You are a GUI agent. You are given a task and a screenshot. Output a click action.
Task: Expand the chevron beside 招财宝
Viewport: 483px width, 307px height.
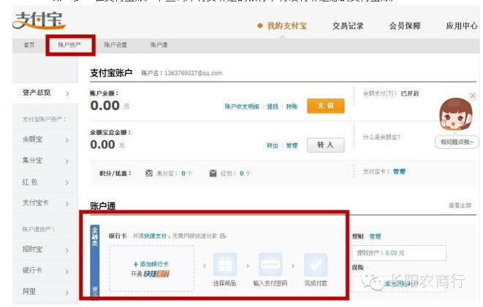67,250
